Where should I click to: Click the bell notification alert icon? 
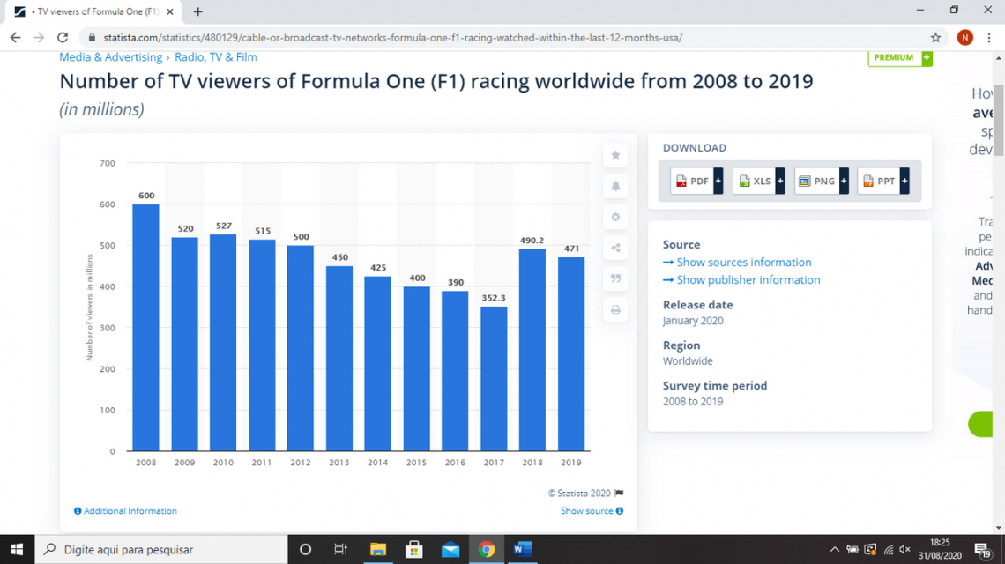(615, 186)
